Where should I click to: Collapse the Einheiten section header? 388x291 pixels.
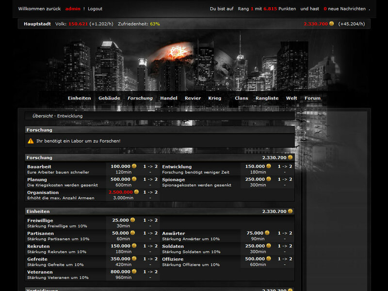(39, 211)
